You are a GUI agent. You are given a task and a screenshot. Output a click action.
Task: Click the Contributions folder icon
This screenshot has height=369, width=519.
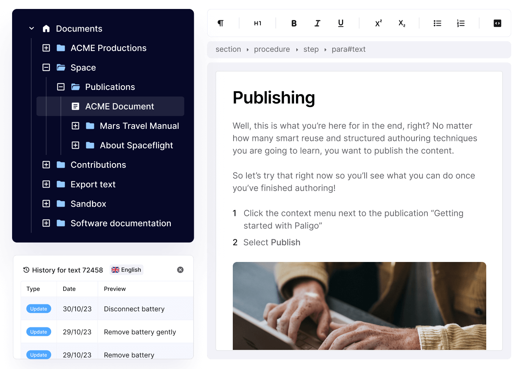click(x=61, y=165)
